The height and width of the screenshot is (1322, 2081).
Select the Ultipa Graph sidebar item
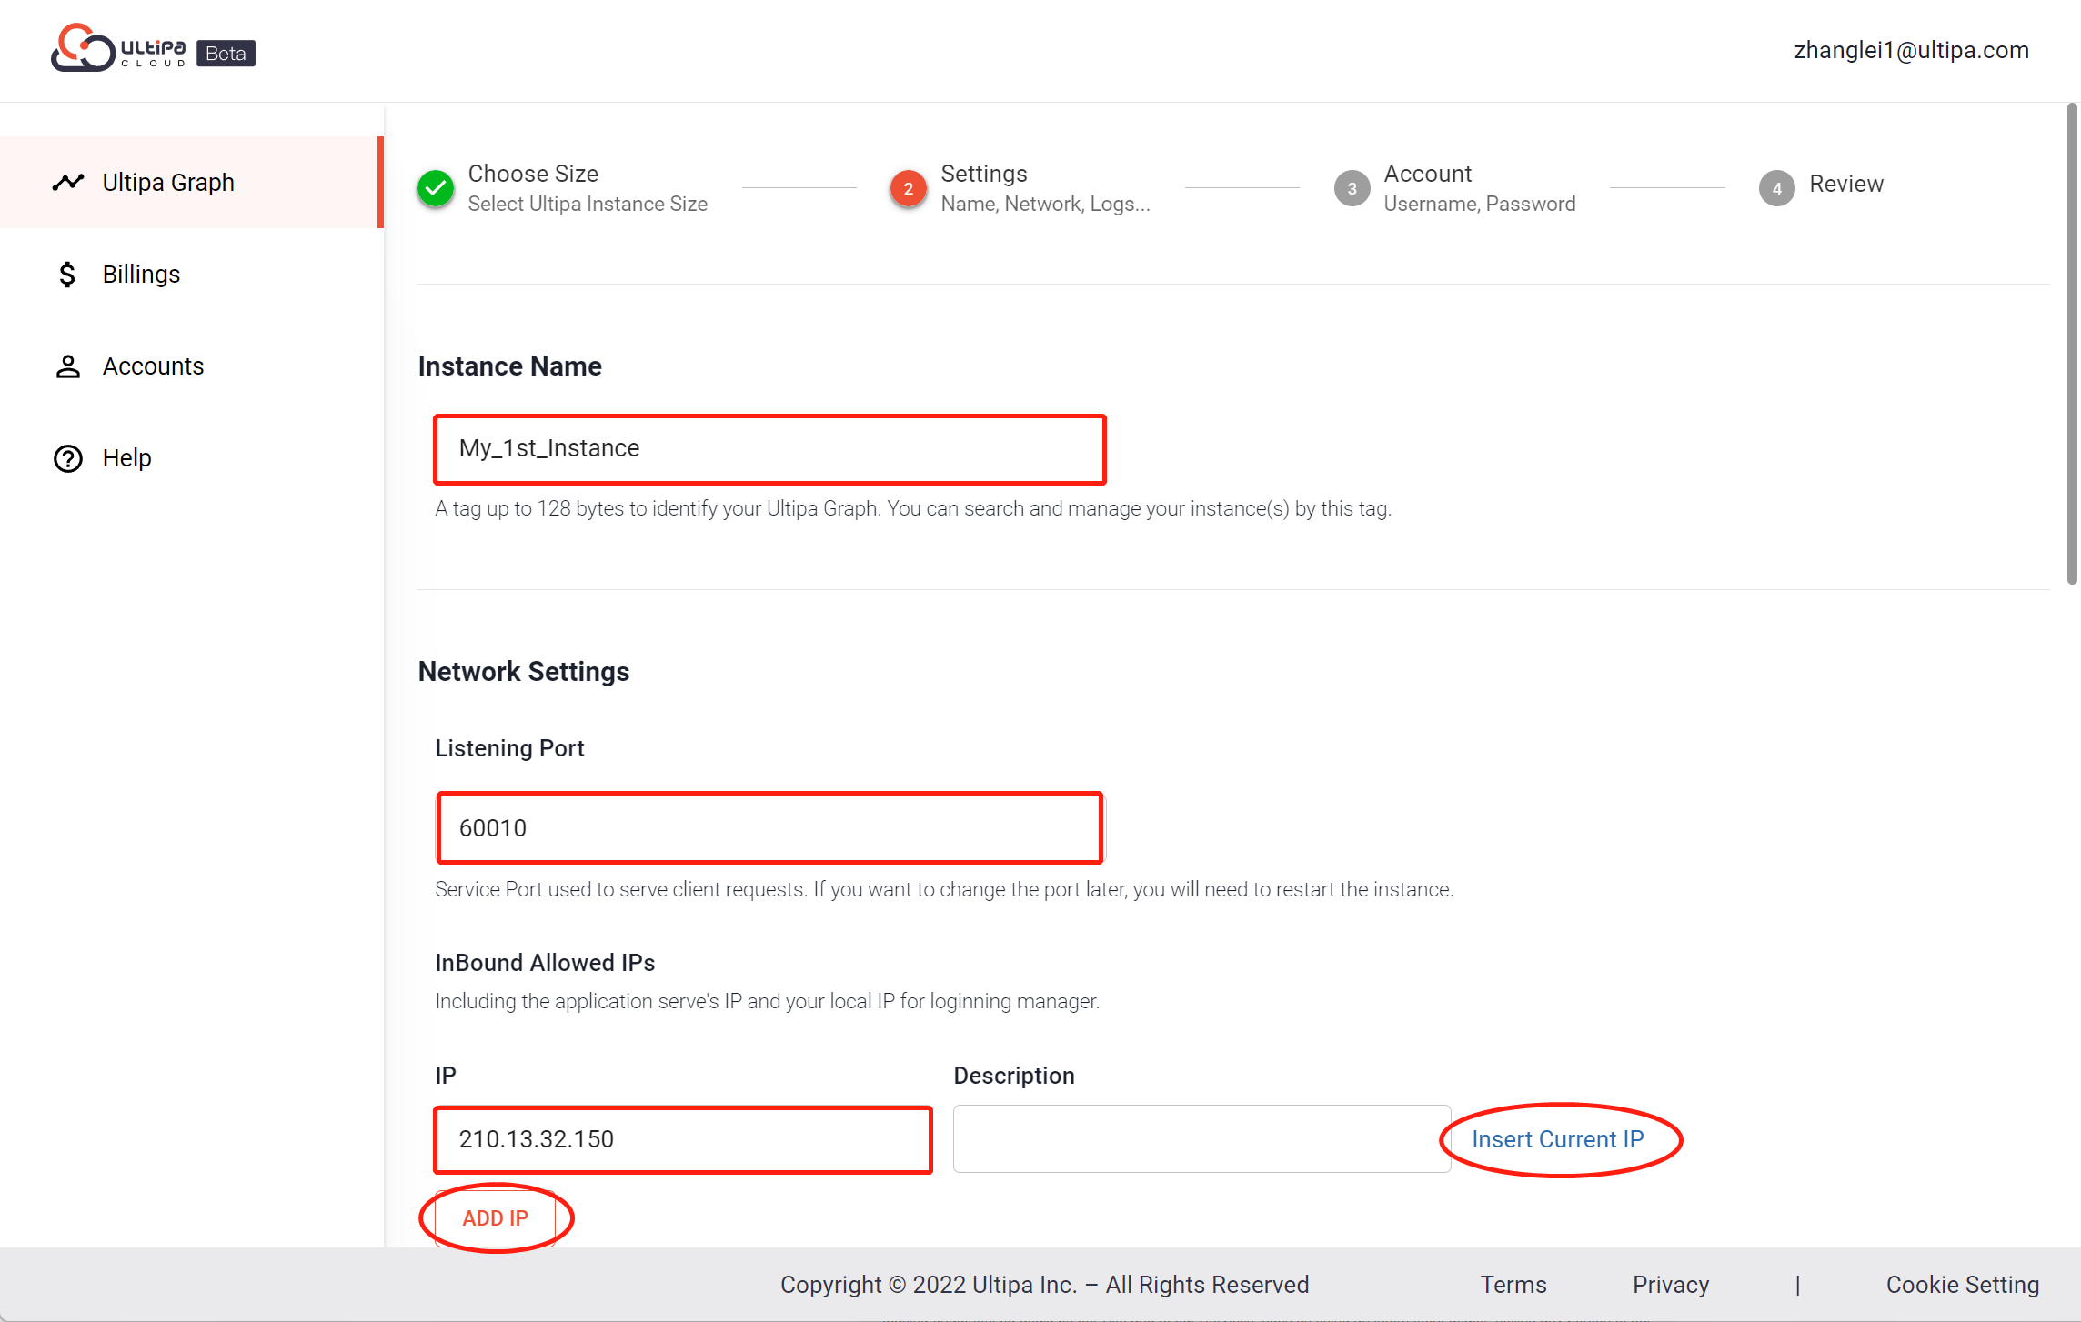[x=191, y=183]
